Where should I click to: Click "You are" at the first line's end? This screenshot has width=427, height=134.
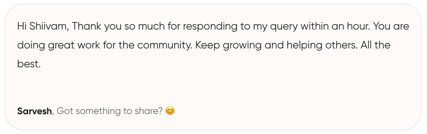click(x=391, y=27)
